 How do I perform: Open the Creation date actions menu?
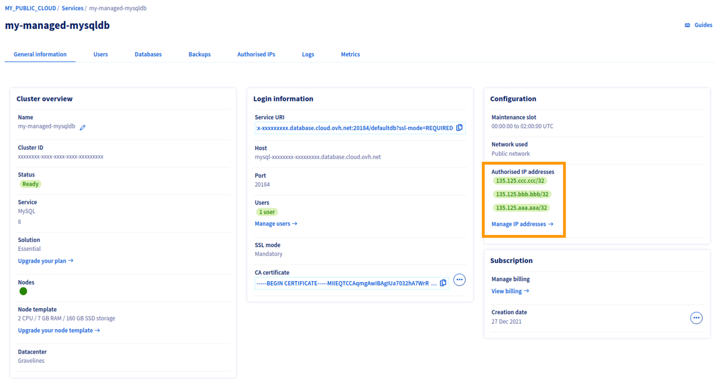tap(696, 317)
